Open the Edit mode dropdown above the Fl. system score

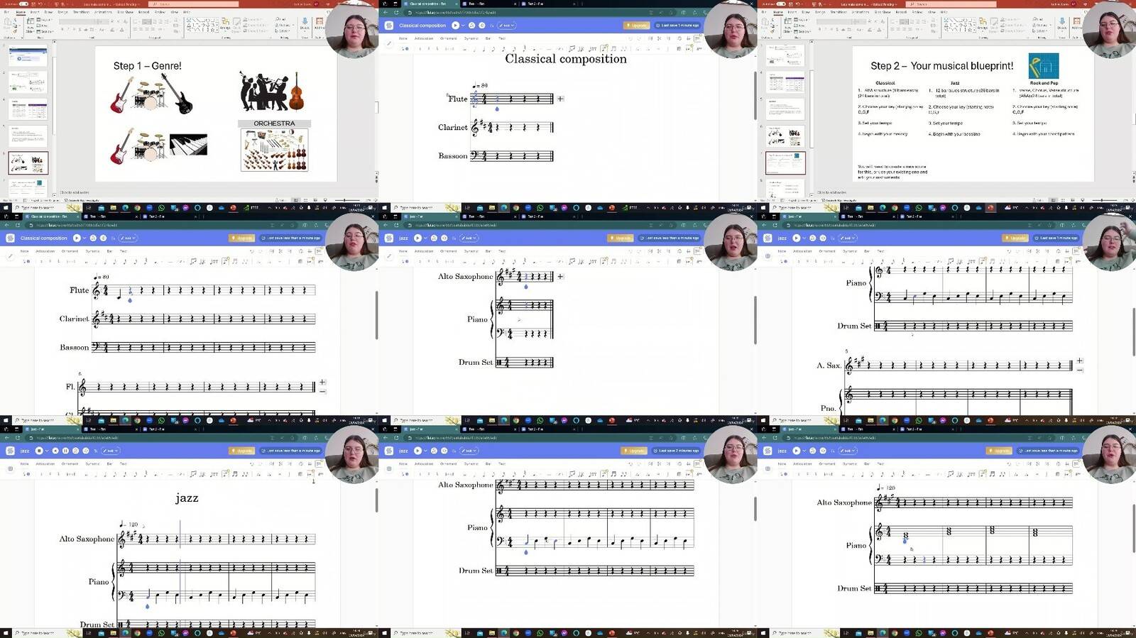[129, 238]
